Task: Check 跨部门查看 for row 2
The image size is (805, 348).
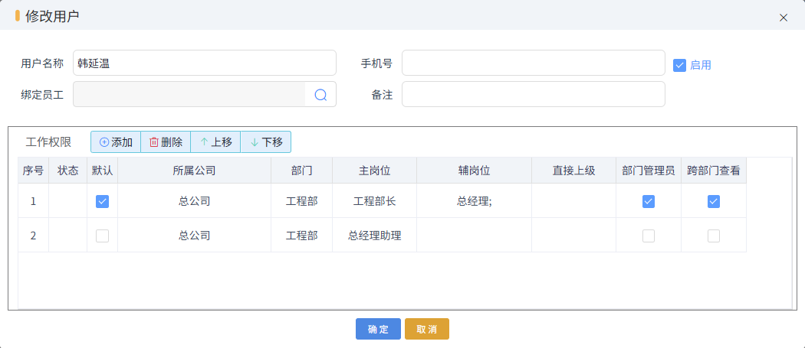Action: 714,236
